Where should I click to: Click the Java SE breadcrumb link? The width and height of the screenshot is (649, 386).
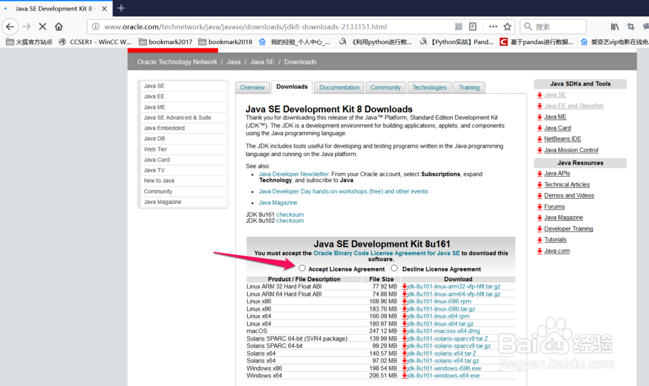[262, 62]
